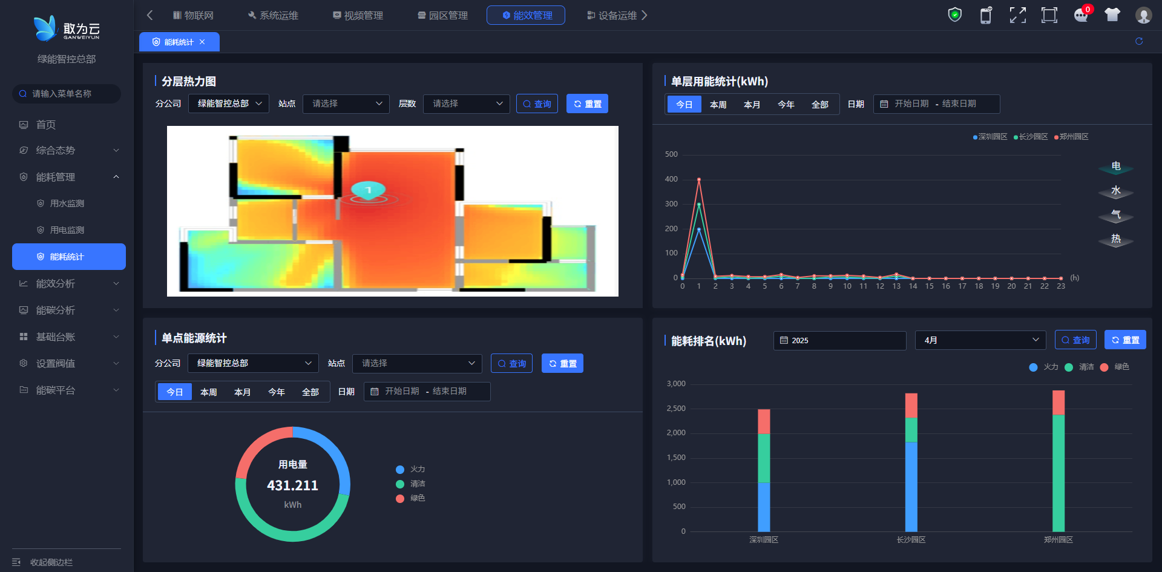Click 查询 button in 分层热力图 panel
The width and height of the screenshot is (1162, 572).
pyautogui.click(x=537, y=104)
